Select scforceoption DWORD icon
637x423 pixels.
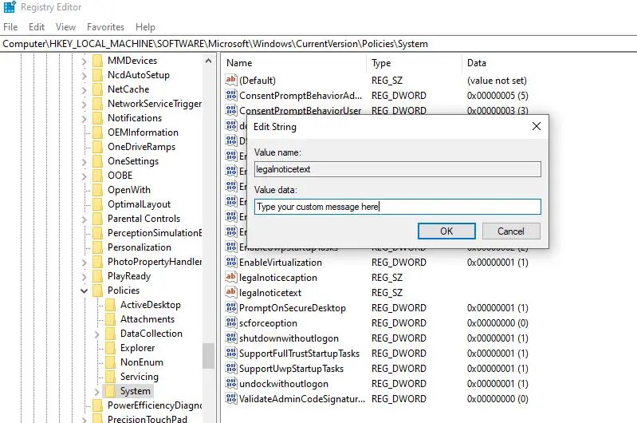tap(230, 322)
